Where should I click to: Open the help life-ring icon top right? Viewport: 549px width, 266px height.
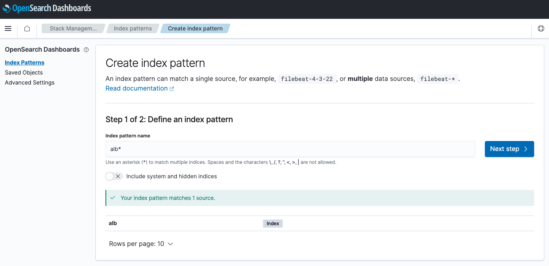(541, 28)
